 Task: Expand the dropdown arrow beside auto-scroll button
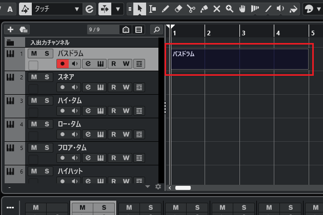pos(119,9)
